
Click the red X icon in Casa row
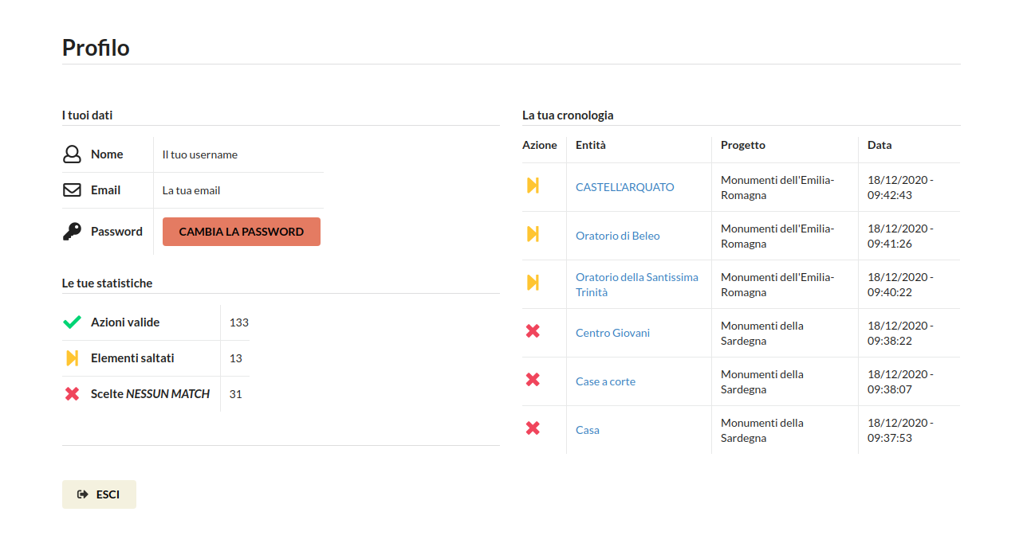[x=533, y=429]
